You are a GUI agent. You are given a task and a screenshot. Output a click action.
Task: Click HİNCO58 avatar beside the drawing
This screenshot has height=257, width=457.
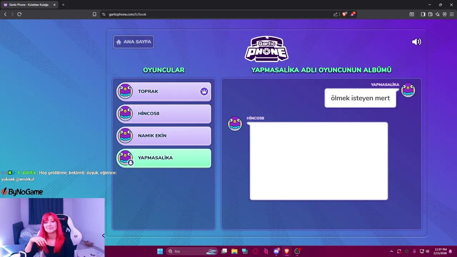coord(235,124)
